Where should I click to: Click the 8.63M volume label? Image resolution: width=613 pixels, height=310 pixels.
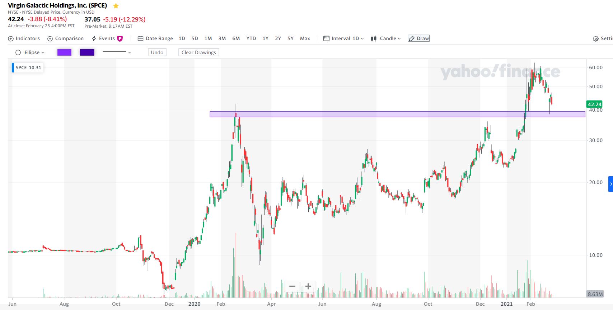(x=595, y=294)
